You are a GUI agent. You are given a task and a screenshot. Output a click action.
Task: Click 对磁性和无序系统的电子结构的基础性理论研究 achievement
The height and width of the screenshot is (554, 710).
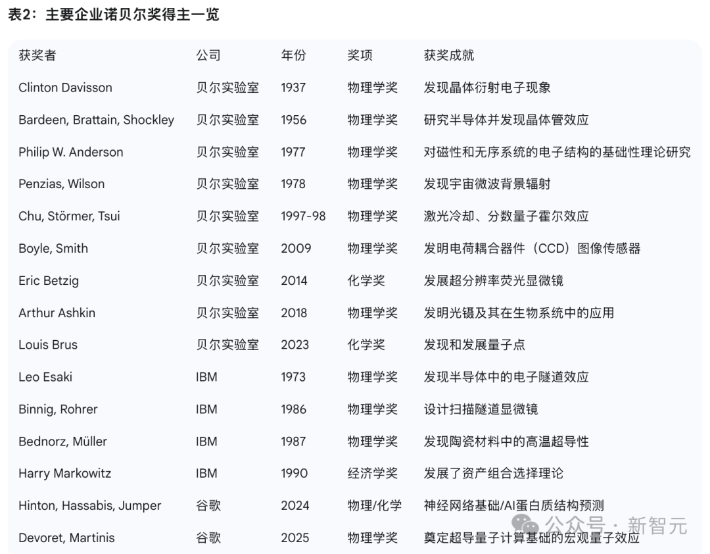pyautogui.click(x=557, y=152)
